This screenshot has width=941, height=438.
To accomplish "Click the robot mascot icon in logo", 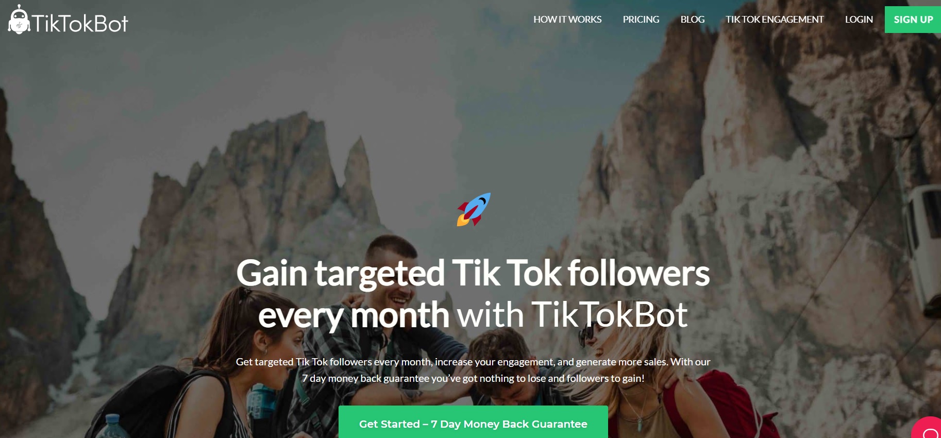I will [x=19, y=20].
